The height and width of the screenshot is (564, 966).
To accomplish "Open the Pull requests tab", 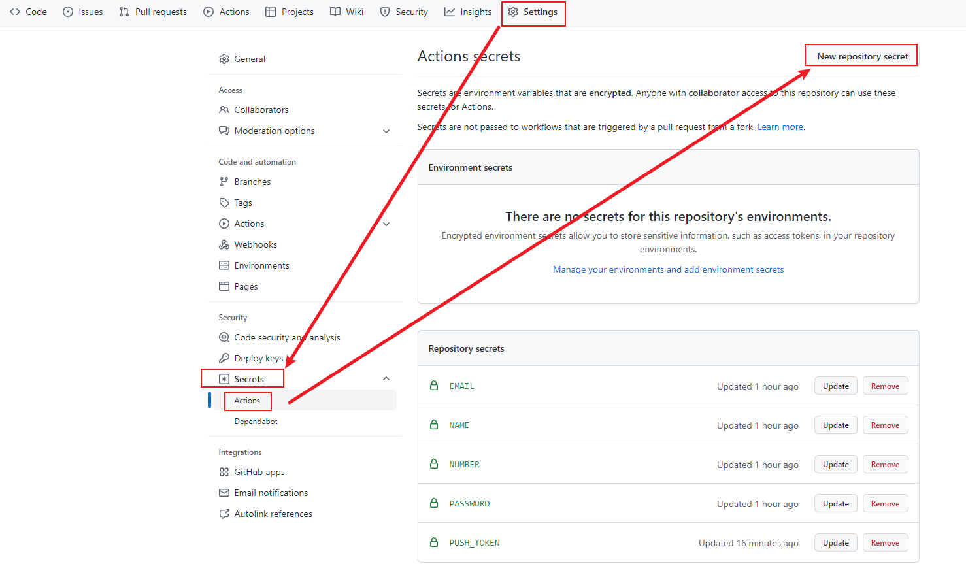I will tap(153, 12).
